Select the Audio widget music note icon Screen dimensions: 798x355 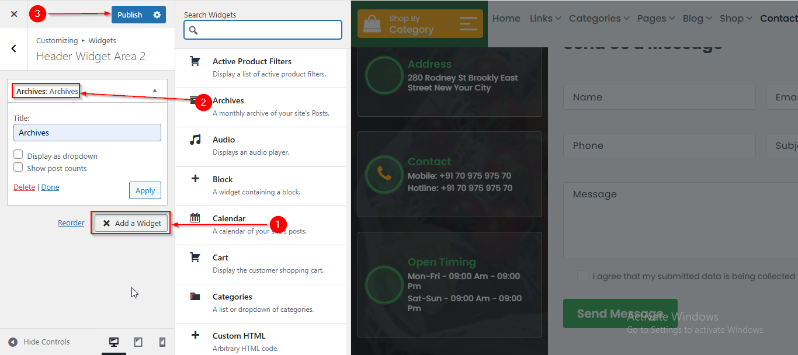coord(195,140)
